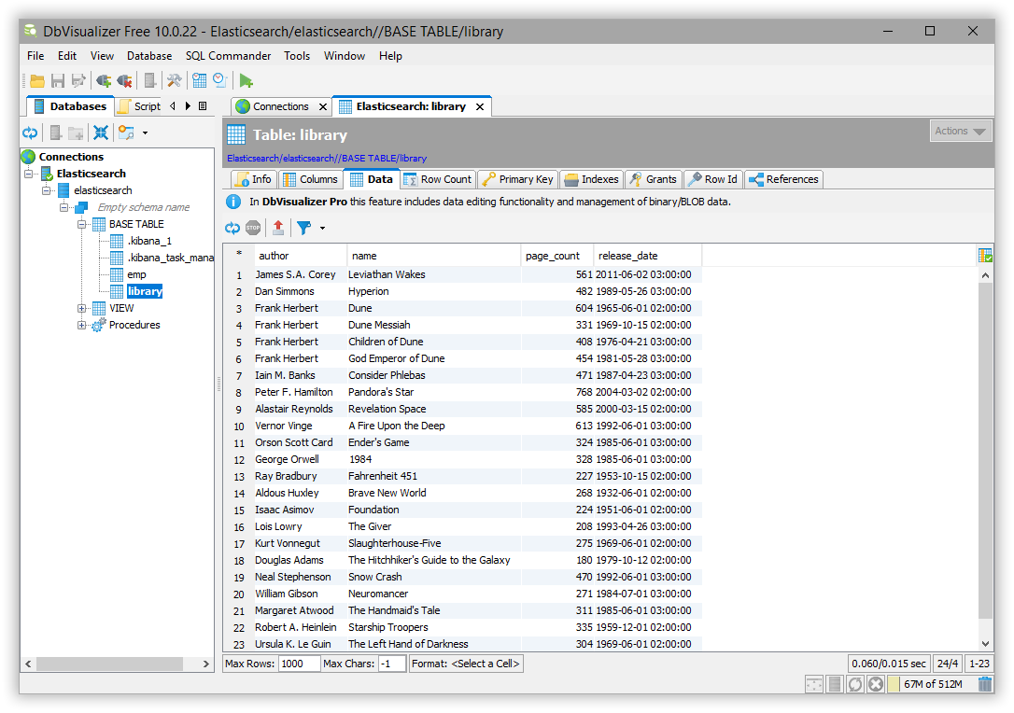Click the export icon with red upward arrow

click(x=277, y=228)
